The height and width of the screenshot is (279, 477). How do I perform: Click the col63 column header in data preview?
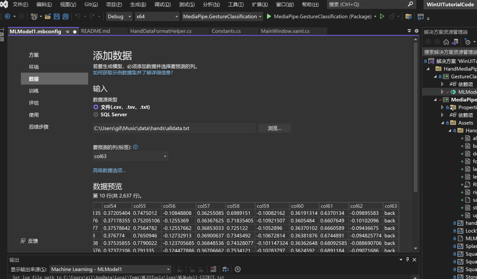click(390, 206)
